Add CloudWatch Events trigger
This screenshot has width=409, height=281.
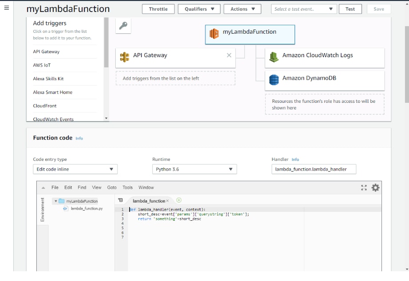53,119
